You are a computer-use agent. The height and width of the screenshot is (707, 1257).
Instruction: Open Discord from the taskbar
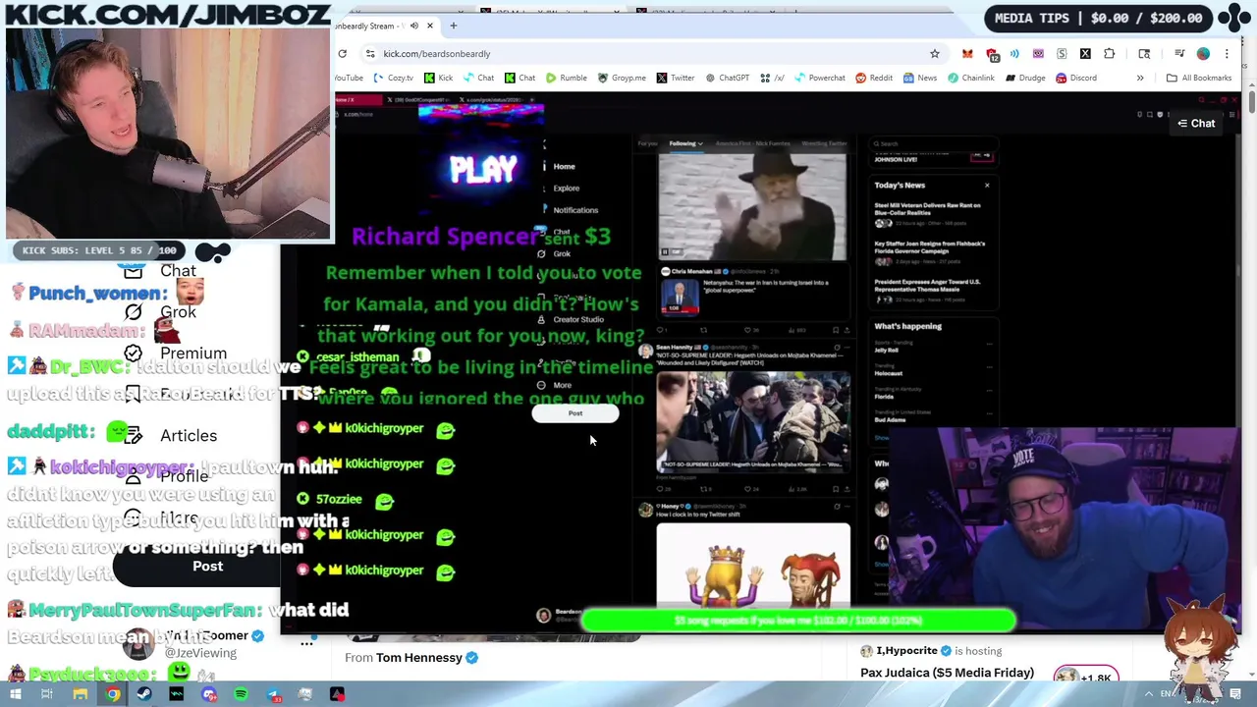209,695
